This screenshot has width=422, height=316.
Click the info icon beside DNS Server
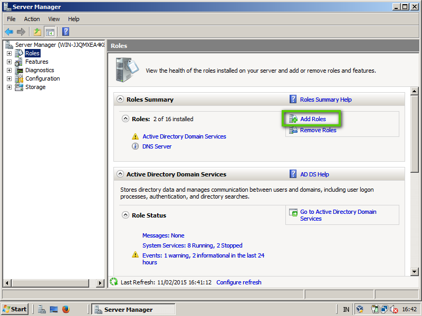point(135,146)
